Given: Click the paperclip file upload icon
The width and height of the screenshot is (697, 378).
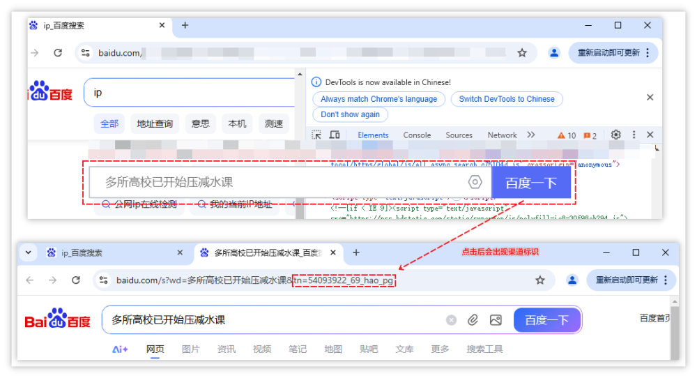Looking at the screenshot, I should [473, 320].
